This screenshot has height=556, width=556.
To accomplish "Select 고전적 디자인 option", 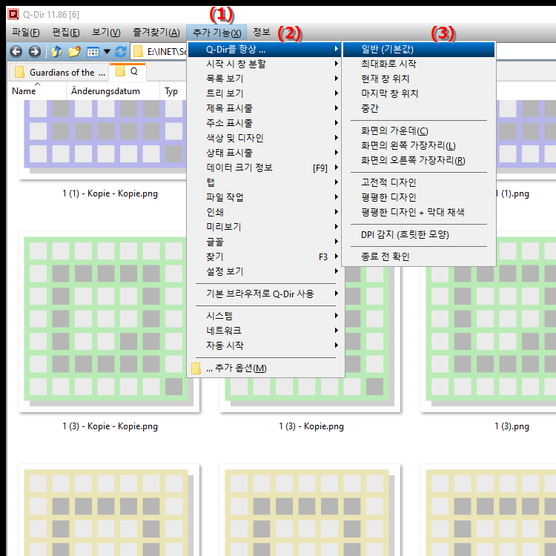I will [x=419, y=182].
